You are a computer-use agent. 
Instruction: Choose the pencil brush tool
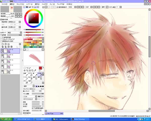click(26, 74)
